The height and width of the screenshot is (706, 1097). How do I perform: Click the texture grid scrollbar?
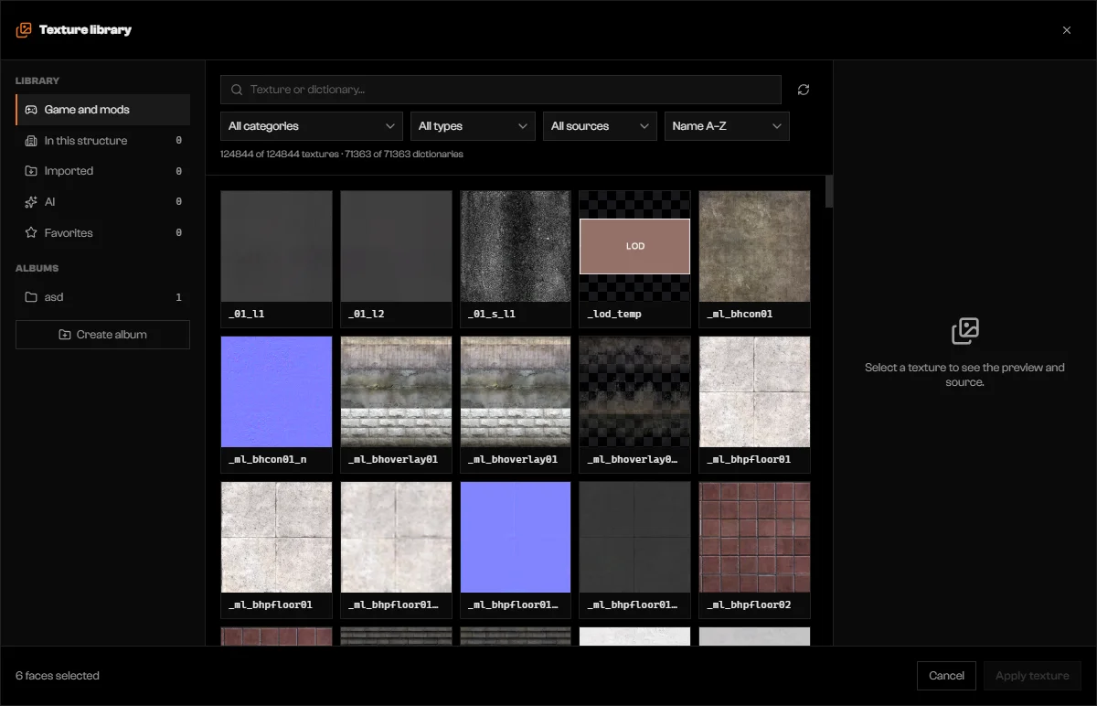click(x=829, y=191)
